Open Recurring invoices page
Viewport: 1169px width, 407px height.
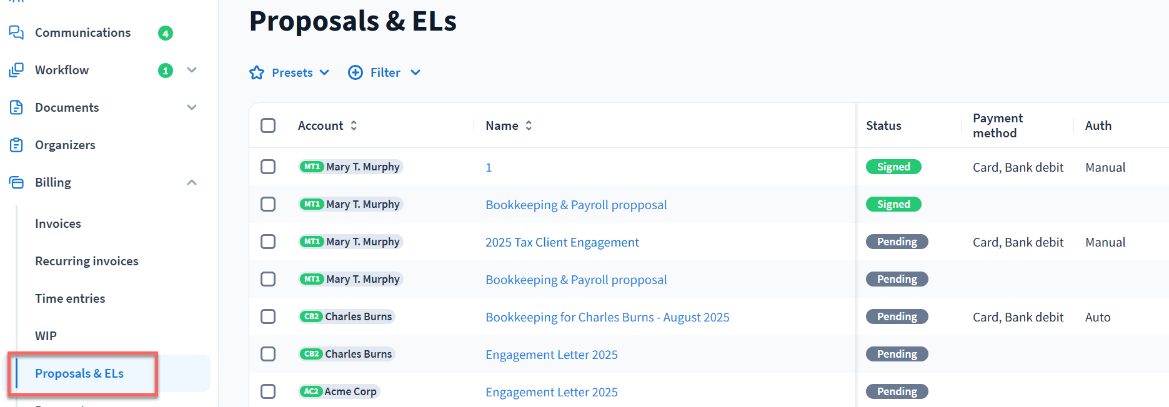87,261
